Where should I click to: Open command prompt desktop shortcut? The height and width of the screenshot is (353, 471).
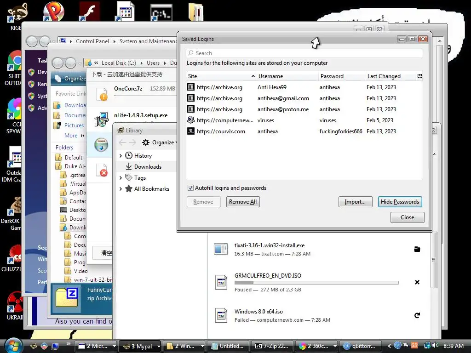pyautogui.click(x=161, y=12)
